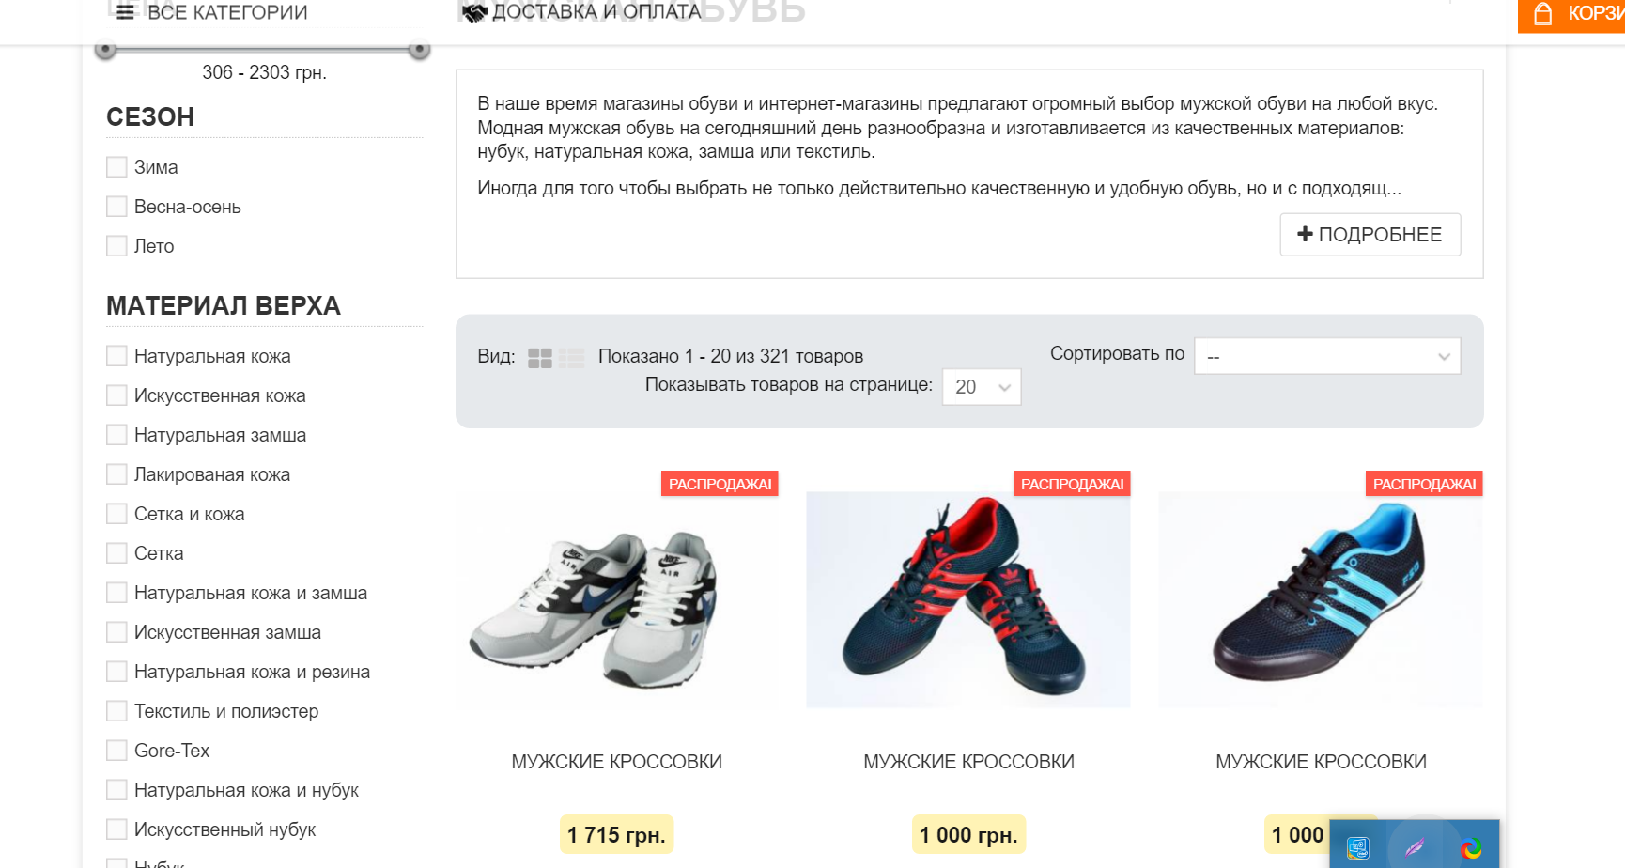Click the hamburger icon beside ВСЕ КАТЕГОРИИ

(125, 12)
